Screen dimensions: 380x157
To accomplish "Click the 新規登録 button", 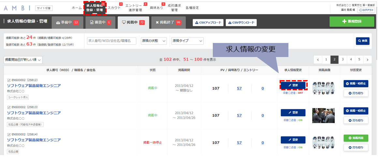I will point(352,21).
